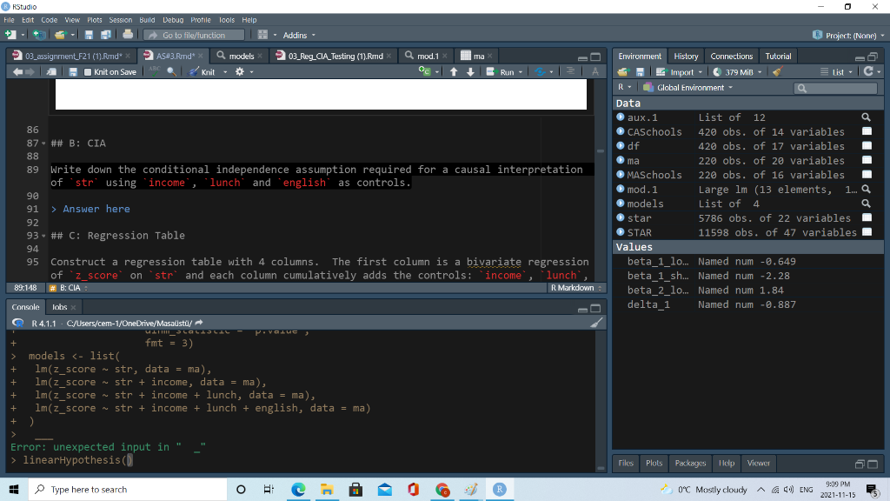Open the Import dataset dropdown
Image resolution: width=890 pixels, height=501 pixels.
pos(681,72)
